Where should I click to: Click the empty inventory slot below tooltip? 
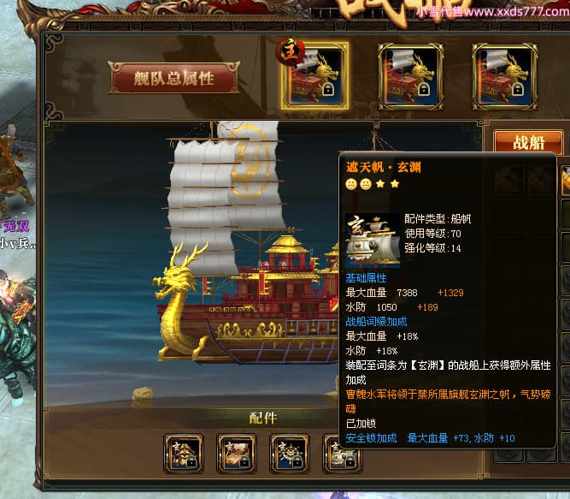tap(508, 455)
